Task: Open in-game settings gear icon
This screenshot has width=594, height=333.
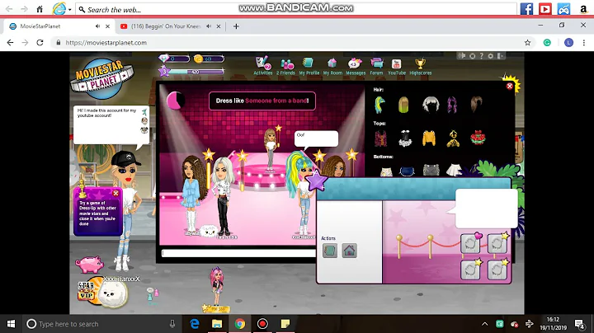Action: [491, 55]
